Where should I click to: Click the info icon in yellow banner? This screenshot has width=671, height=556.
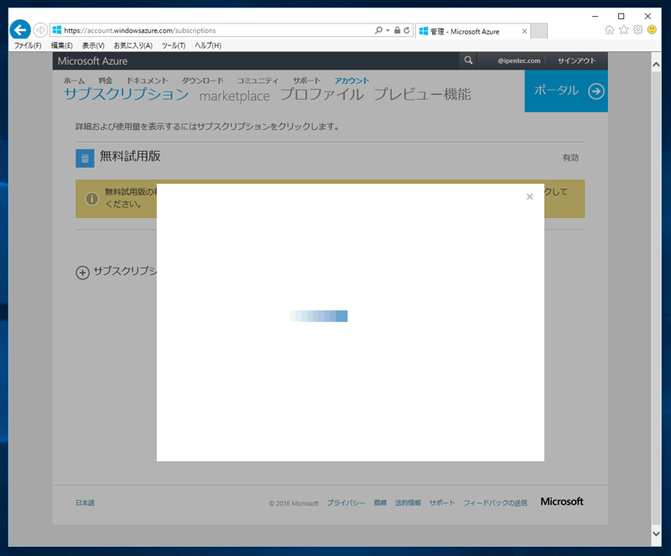point(91,199)
